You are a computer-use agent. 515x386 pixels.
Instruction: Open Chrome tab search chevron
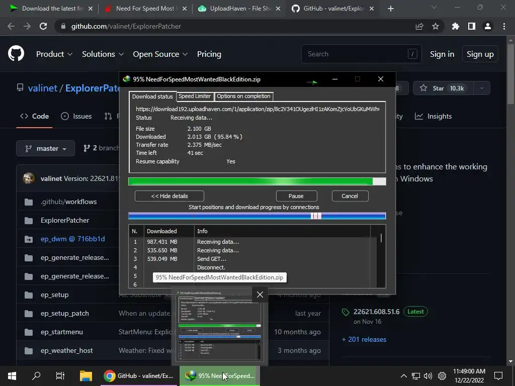point(434,7)
